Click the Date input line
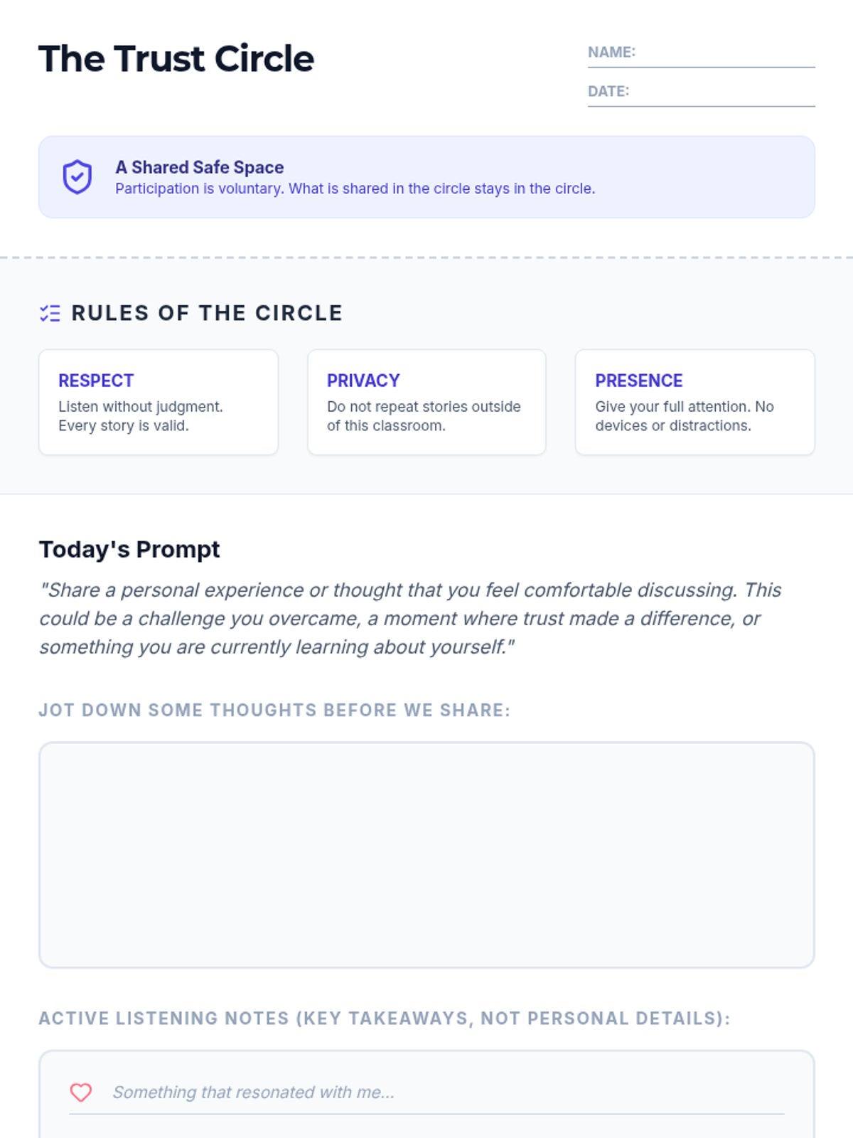Image resolution: width=853 pixels, height=1138 pixels. click(x=721, y=93)
